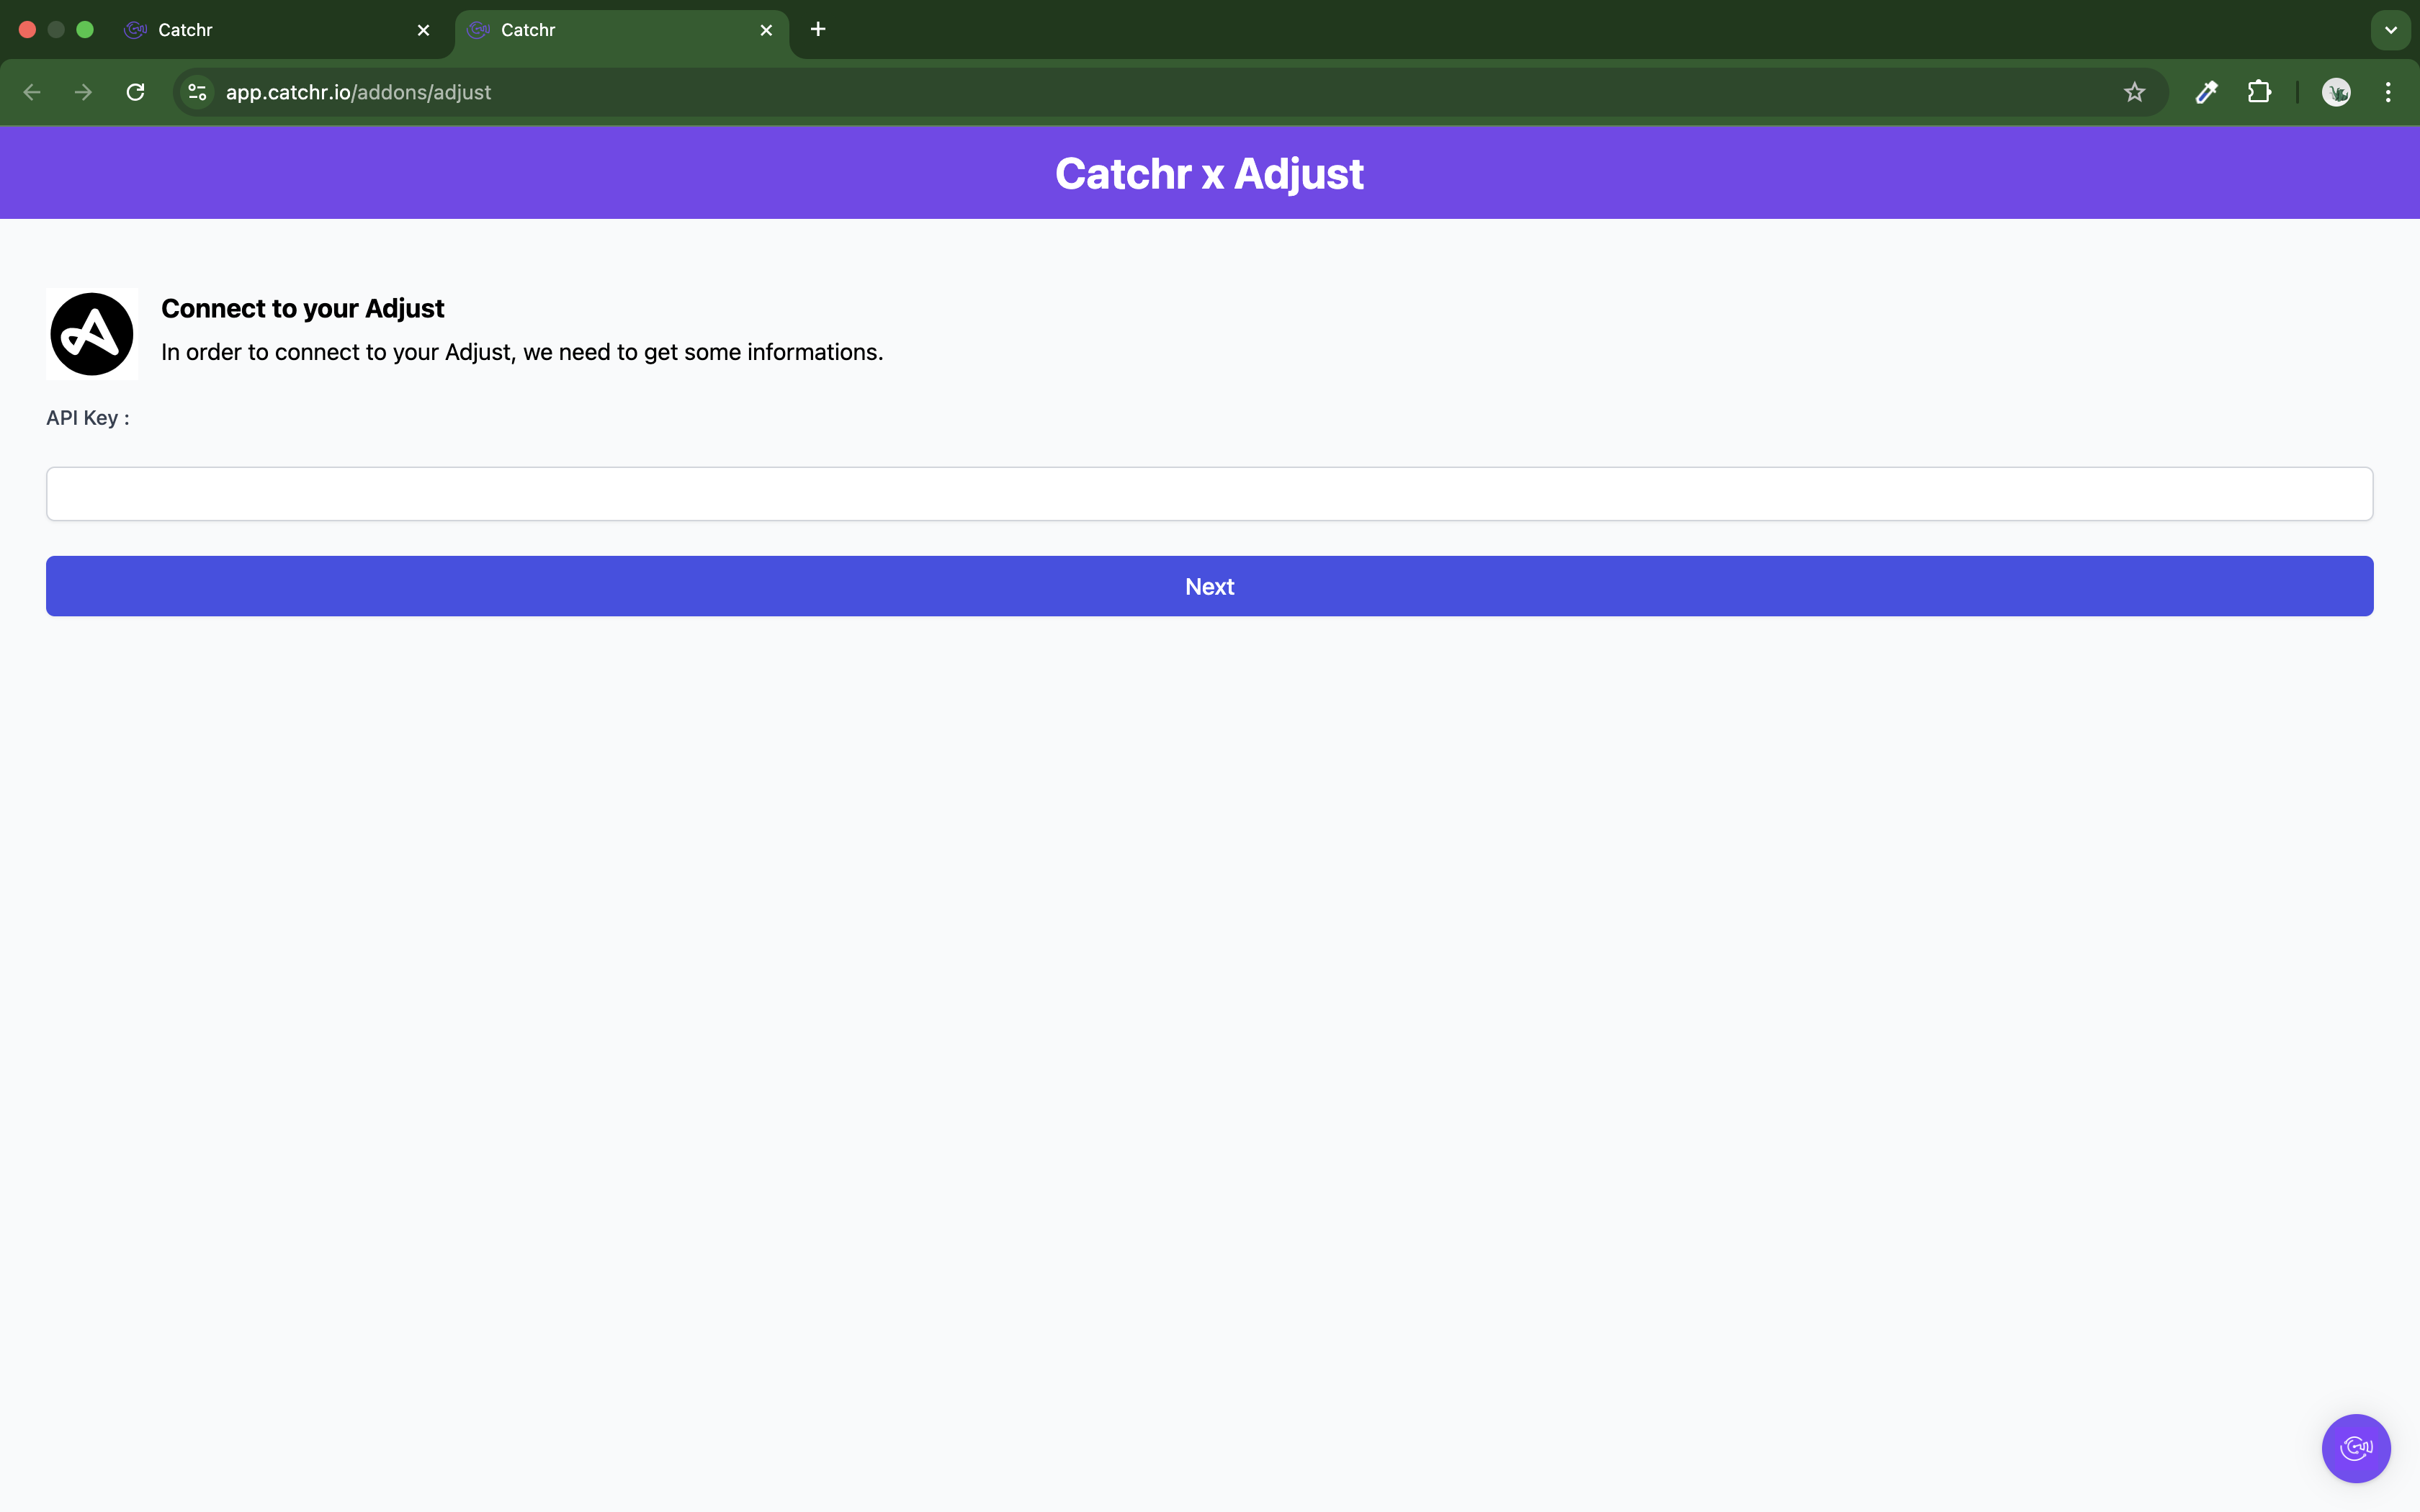
Task: Open a new browser tab
Action: coord(818,29)
